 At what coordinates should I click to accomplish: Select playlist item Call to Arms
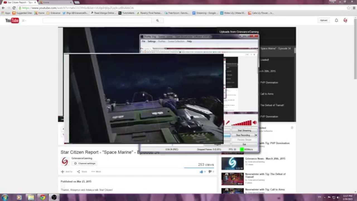pos(267,94)
